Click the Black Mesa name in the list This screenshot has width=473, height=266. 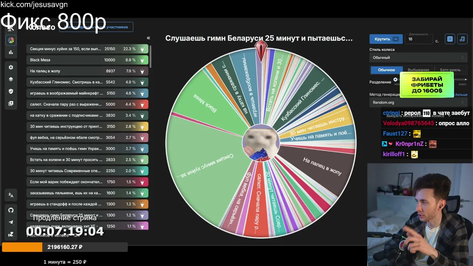pos(40,60)
